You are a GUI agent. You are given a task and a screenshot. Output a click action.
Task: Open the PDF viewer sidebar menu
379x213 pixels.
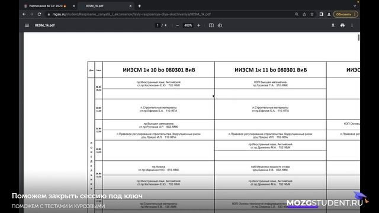27,25
